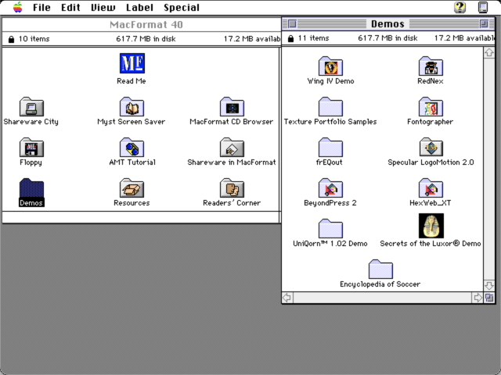
Task: Select the BeyondPress 2 folder
Action: (x=330, y=188)
